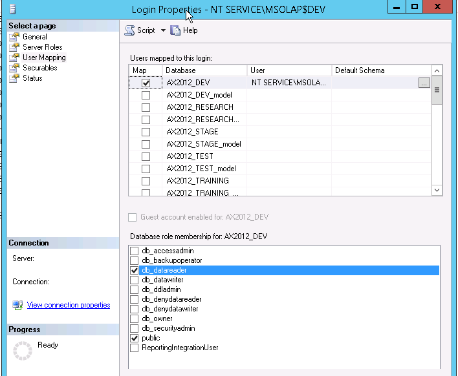
Task: Check the Map box for AX2012_STAGE
Action: [x=146, y=132]
